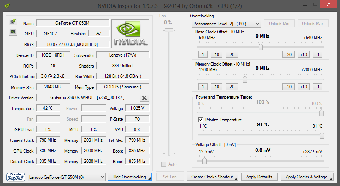Click Apply Clocks & Voltage
Viewport: 340px width, 186px height.
pos(307,177)
